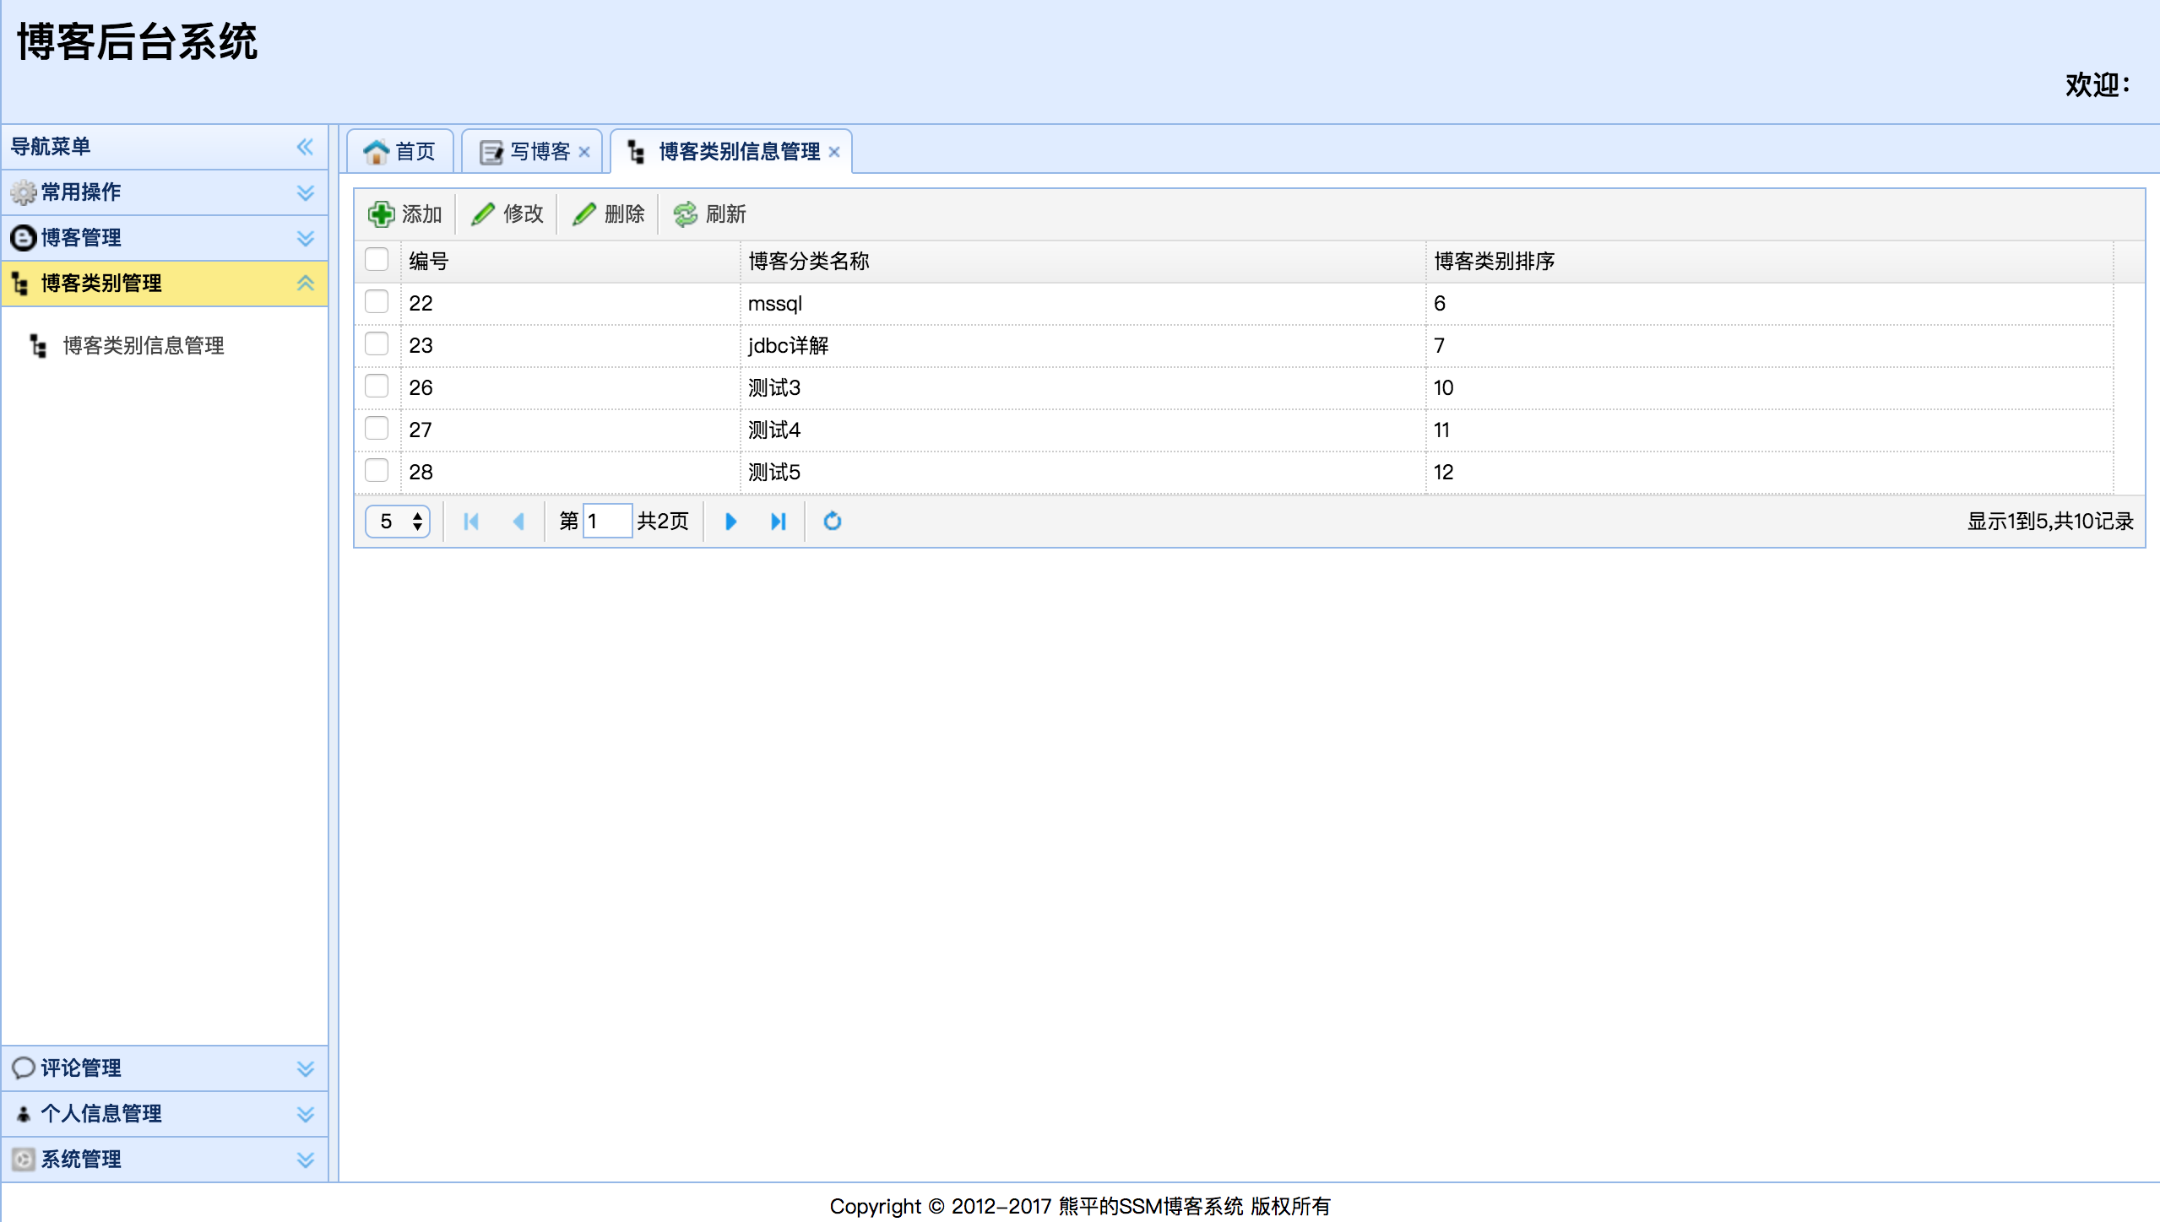This screenshot has height=1222, width=2160.
Task: Click the 编号 column header
Action: [571, 262]
